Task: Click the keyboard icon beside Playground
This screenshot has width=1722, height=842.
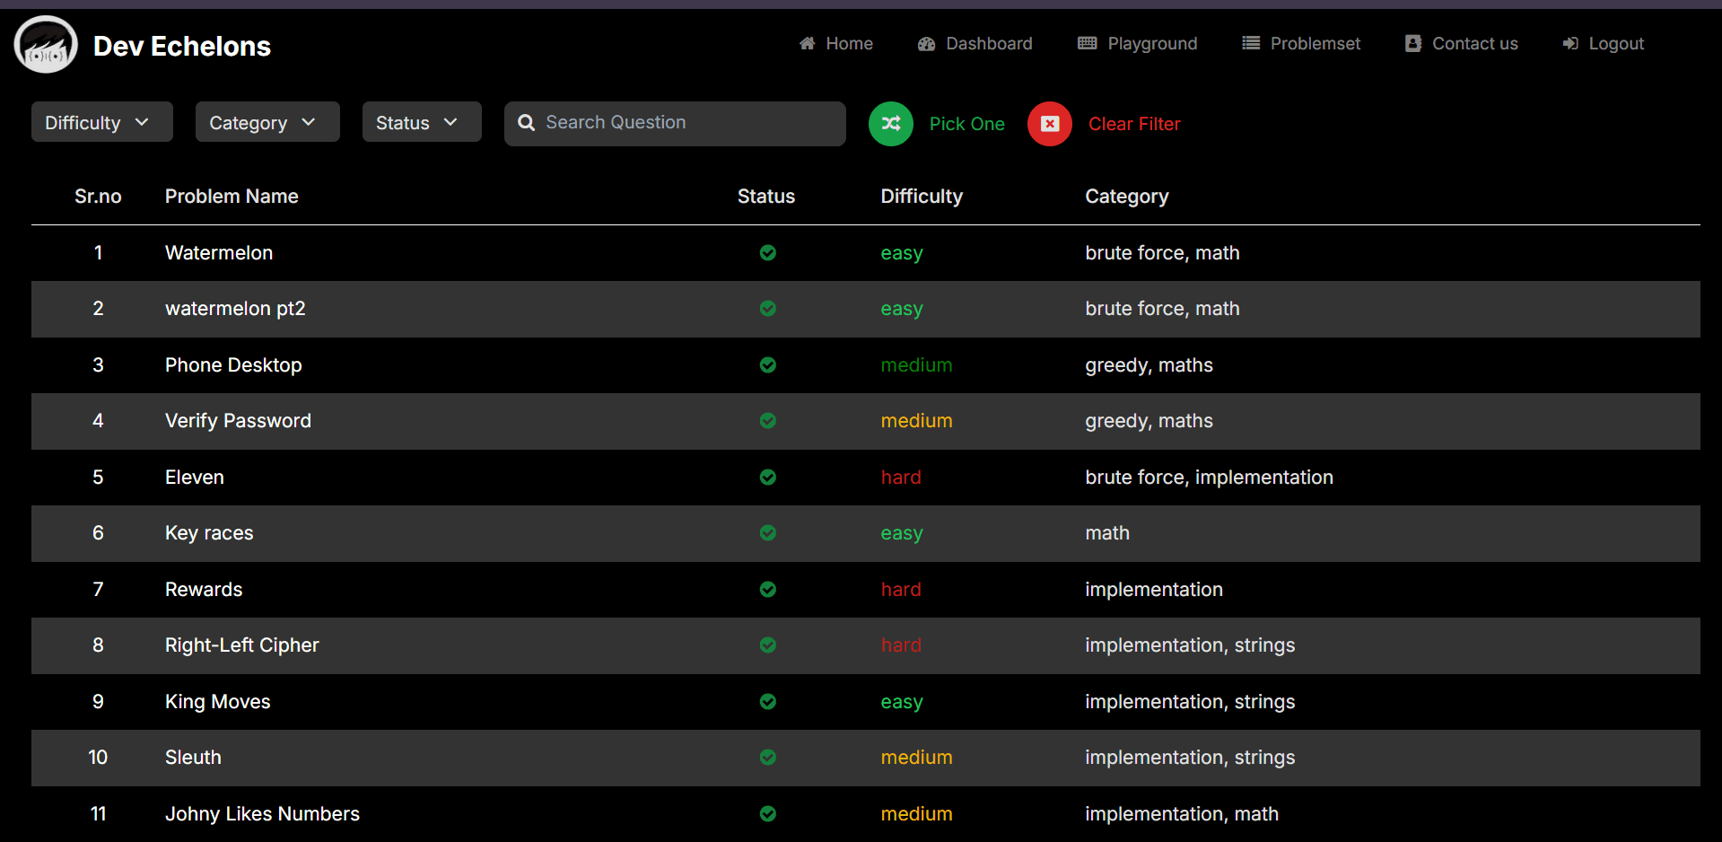Action: click(x=1088, y=43)
